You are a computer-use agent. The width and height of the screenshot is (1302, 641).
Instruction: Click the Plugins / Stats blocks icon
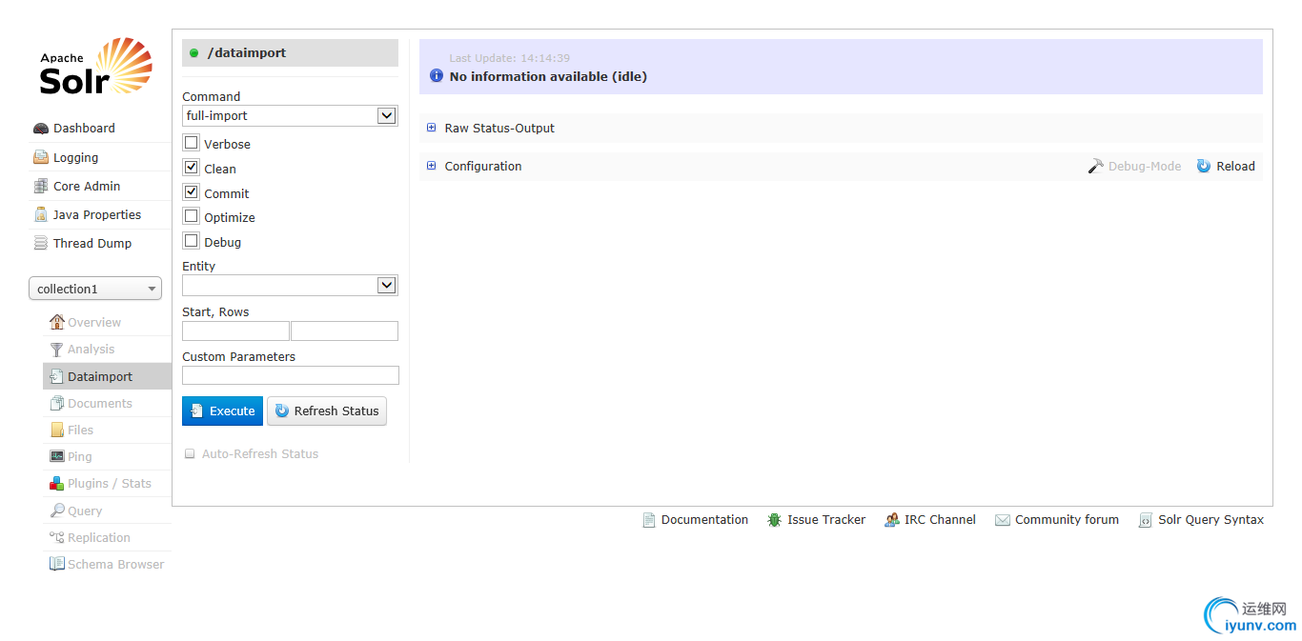click(x=57, y=483)
